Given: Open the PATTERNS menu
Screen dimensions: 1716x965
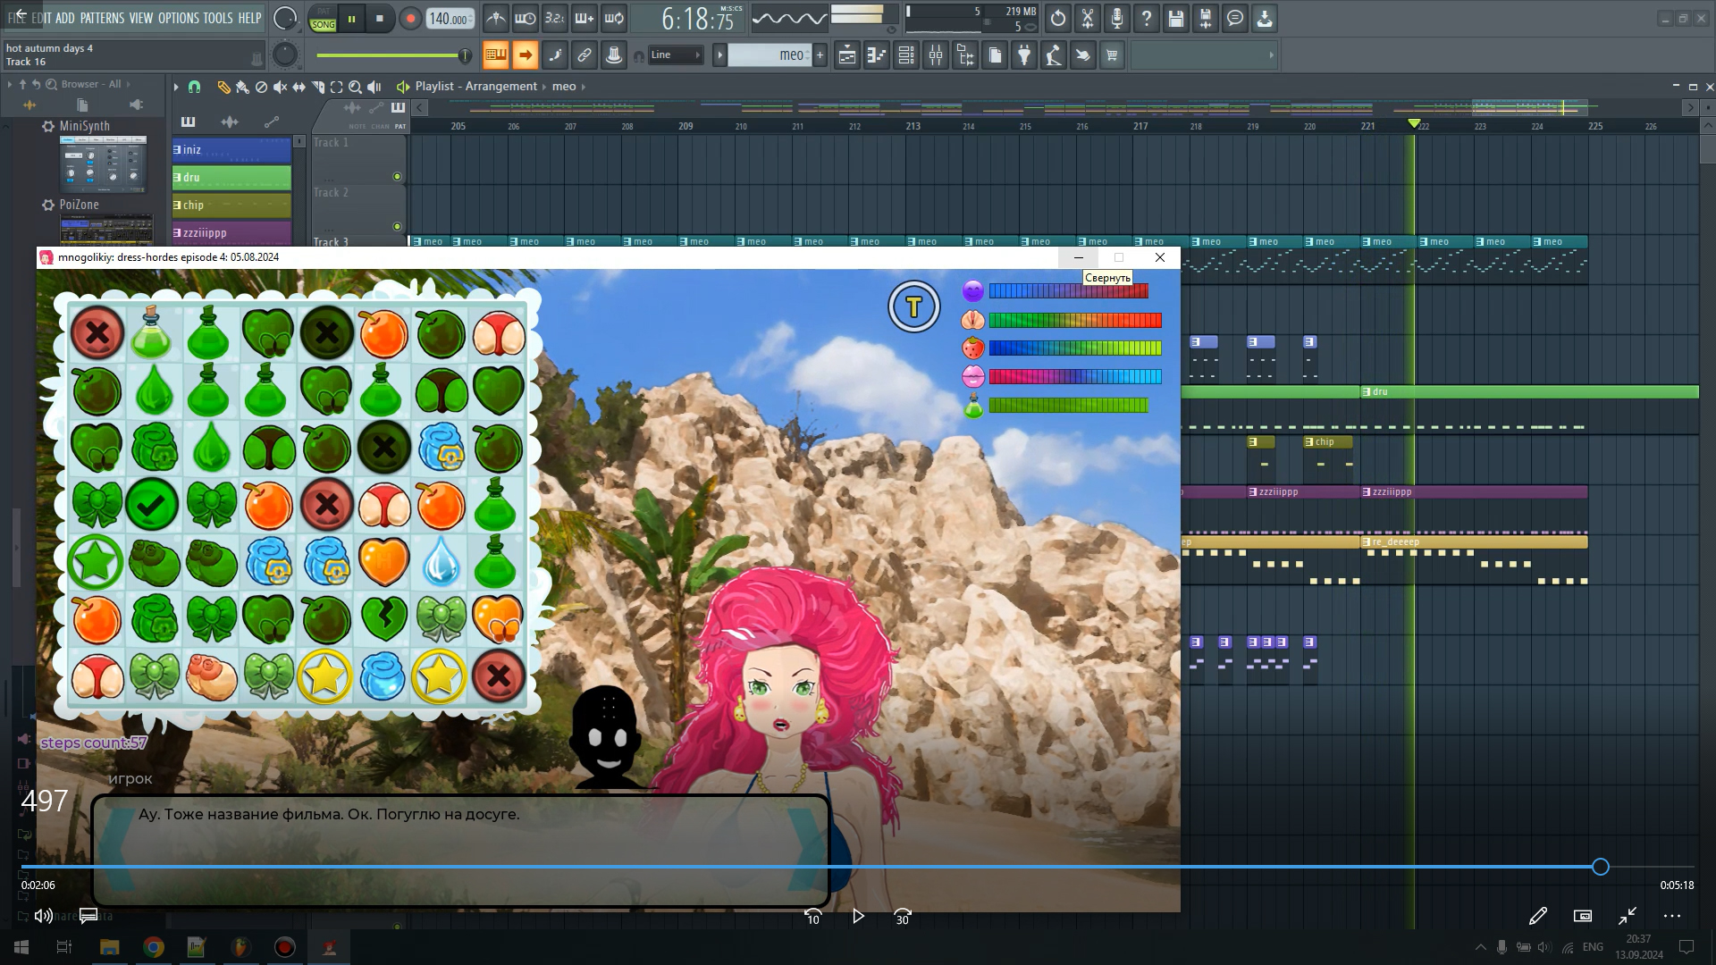Looking at the screenshot, I should pos(102,18).
